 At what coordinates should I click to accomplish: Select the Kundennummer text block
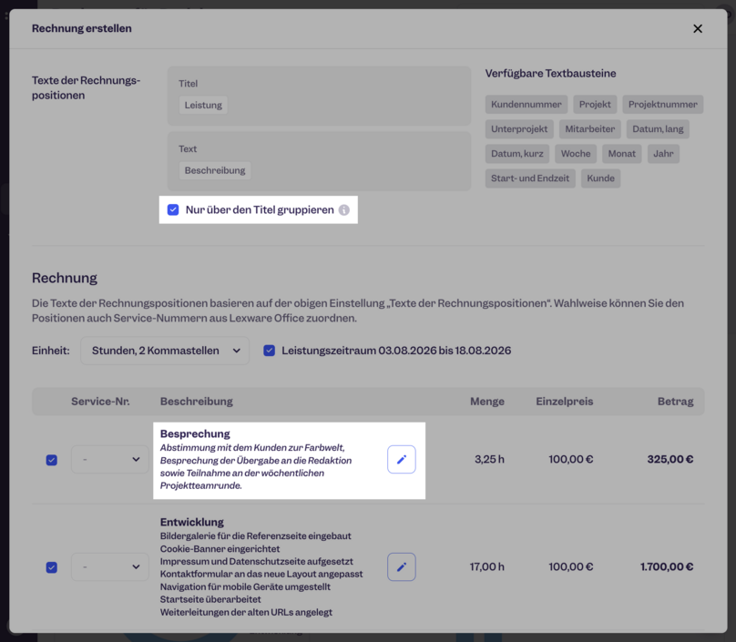coord(526,104)
